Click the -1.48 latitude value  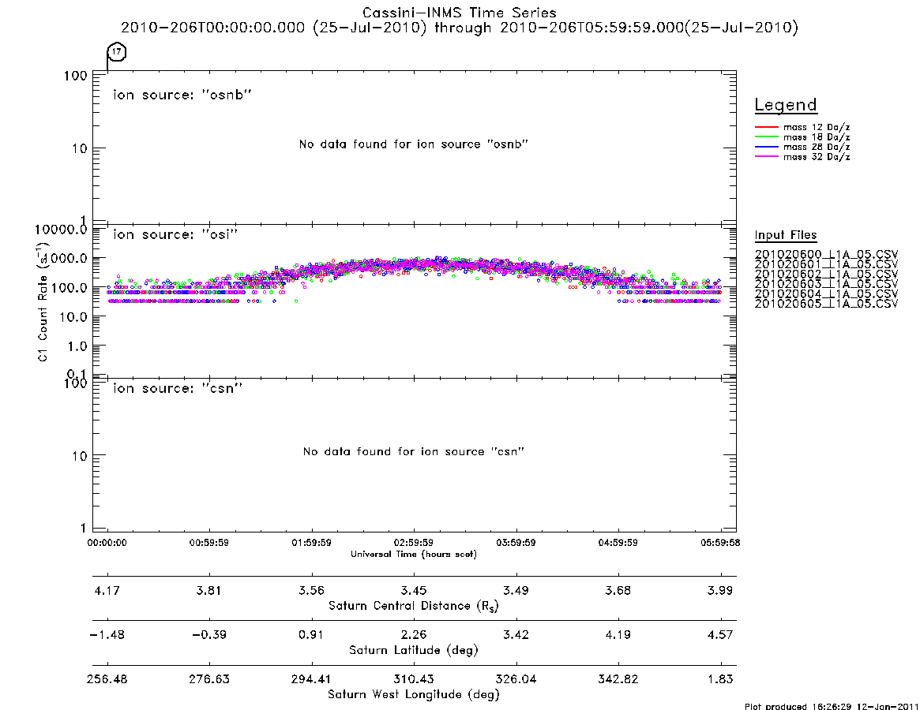coord(107,635)
